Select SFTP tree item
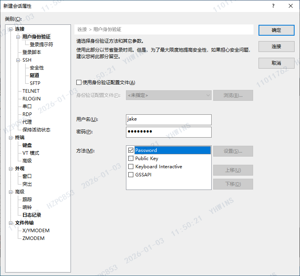The height and width of the screenshot is (276, 300). [x=35, y=83]
